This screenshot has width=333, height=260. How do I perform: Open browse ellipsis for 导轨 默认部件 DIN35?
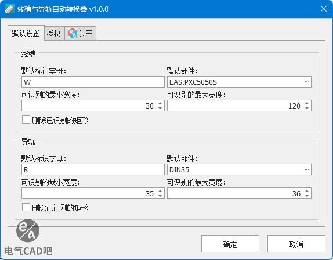[x=307, y=169]
